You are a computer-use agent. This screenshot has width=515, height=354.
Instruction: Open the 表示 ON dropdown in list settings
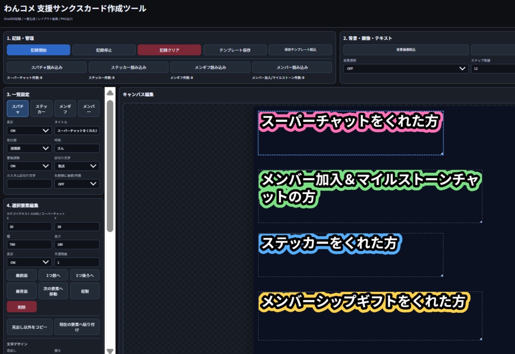[x=29, y=130]
